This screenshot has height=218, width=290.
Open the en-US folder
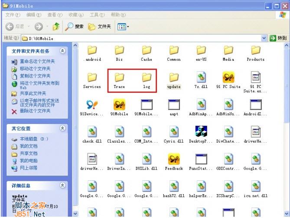click(201, 53)
